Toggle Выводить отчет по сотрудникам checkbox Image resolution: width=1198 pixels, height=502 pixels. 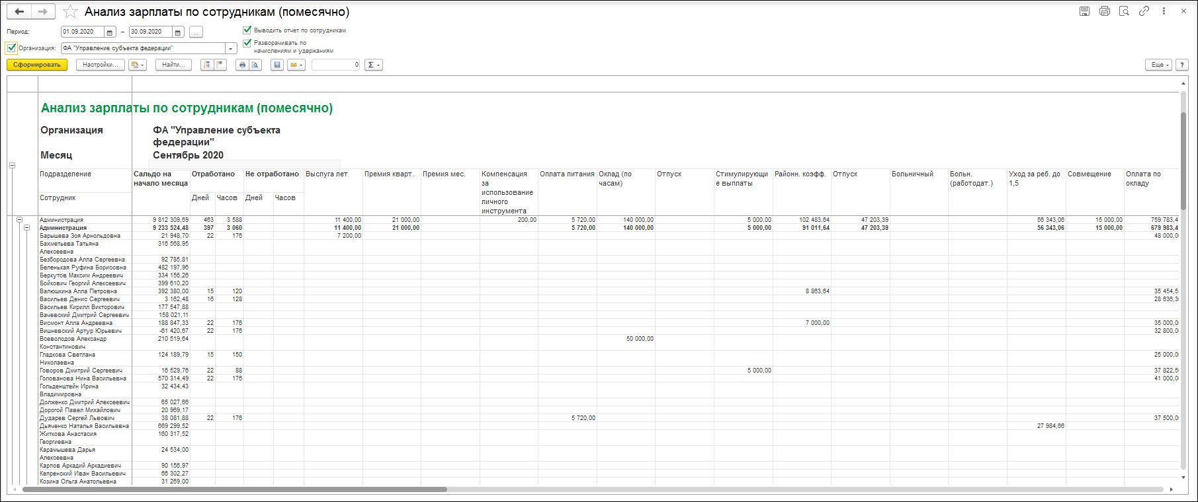(x=247, y=30)
